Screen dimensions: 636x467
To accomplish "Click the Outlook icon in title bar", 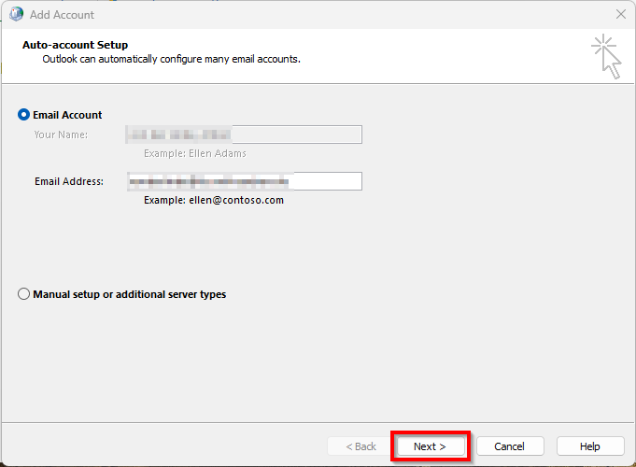I will 16,14.
